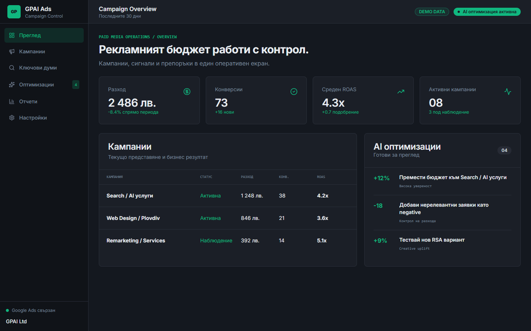Image resolution: width=531 pixels, height=331 pixels.
Task: Select the Web Design / Plovdiv campaign row
Action: (x=228, y=218)
